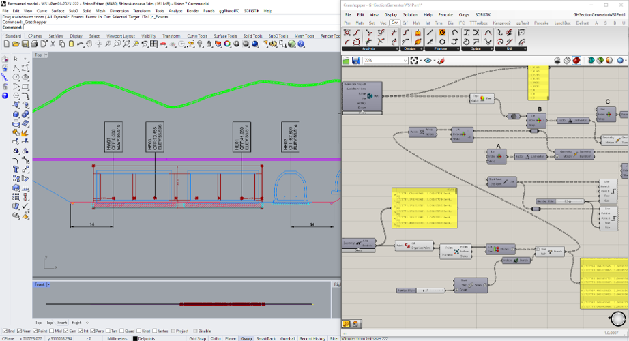This screenshot has width=629, height=341.
Task: Click the Print icon in Rhino toolbar
Action: click(x=34, y=44)
